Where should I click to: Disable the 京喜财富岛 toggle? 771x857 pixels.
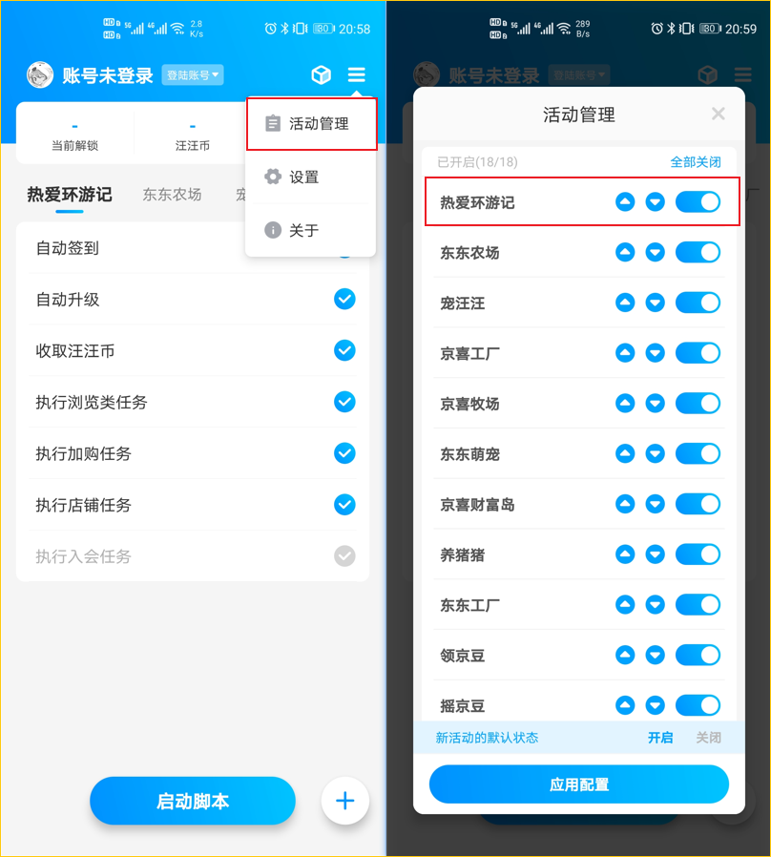pyautogui.click(x=698, y=504)
